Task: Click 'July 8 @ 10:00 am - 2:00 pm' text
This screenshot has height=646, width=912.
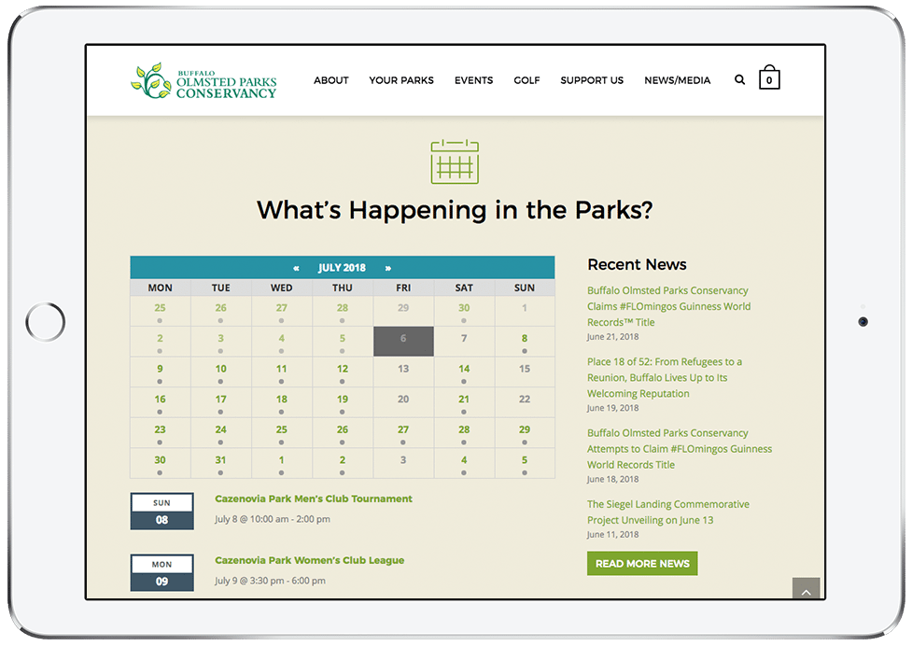Action: (273, 519)
